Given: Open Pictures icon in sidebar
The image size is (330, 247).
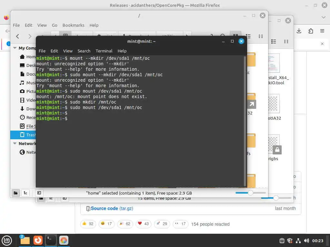Looking at the screenshot, I should pyautogui.click(x=22, y=91).
